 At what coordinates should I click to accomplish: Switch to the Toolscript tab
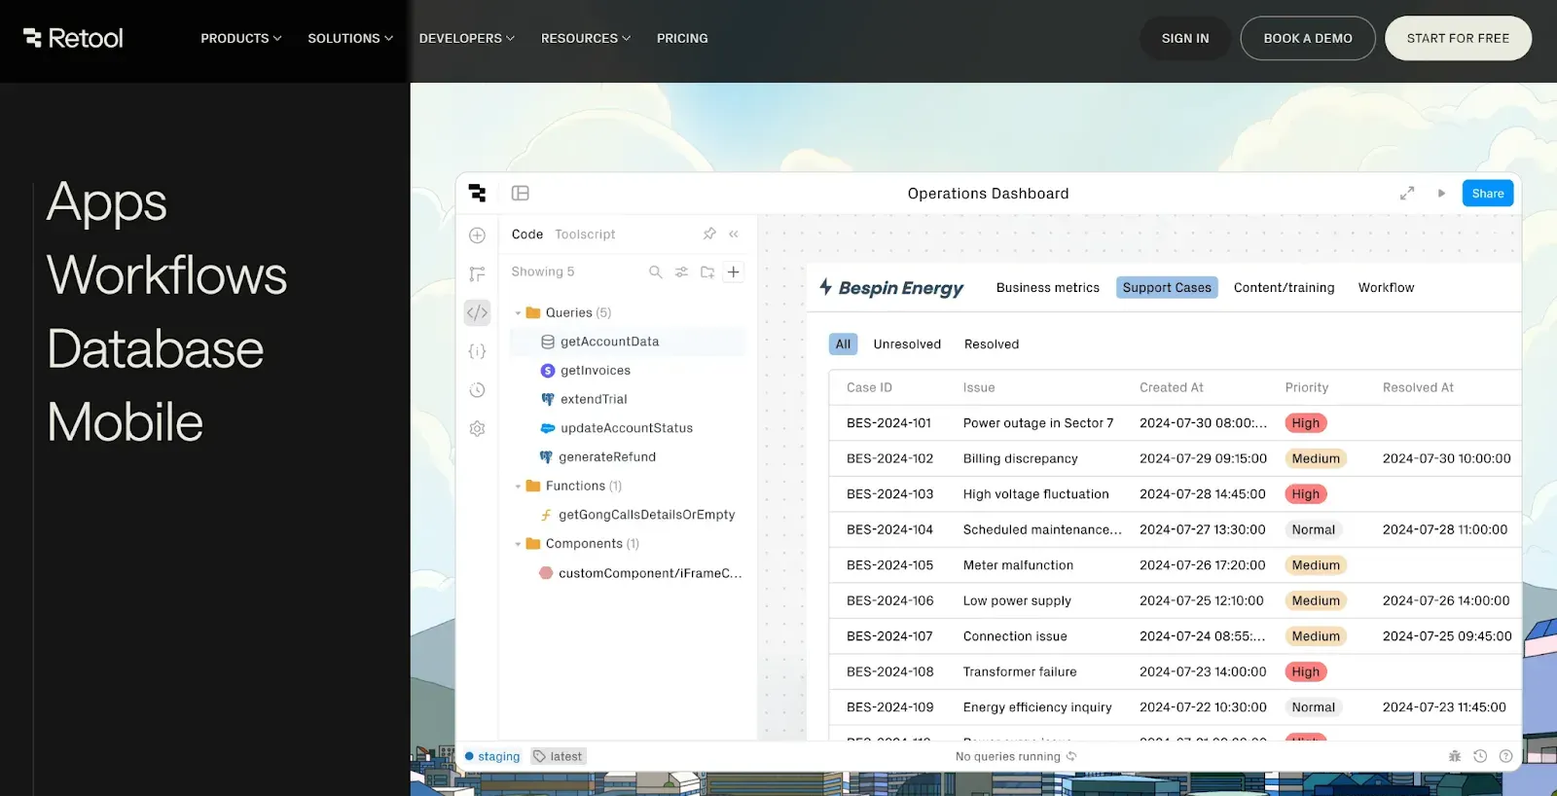pos(585,235)
